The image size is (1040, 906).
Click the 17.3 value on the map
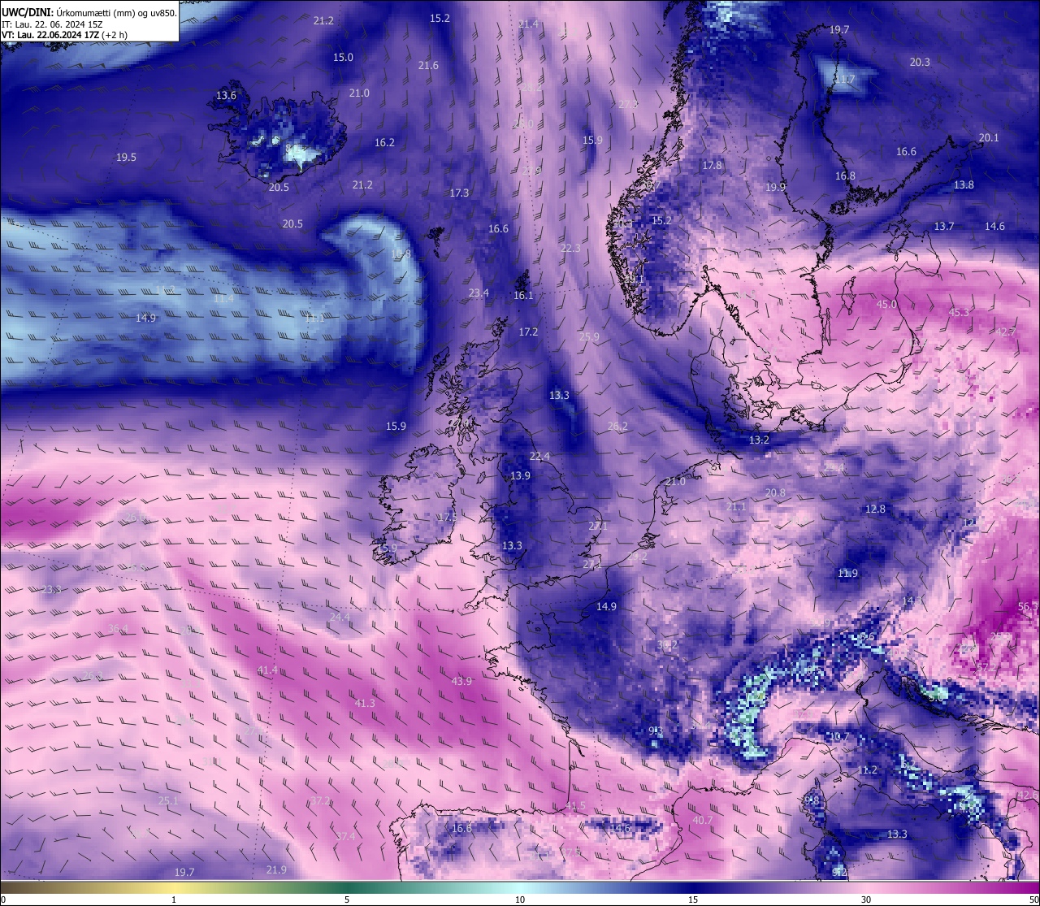pos(459,193)
